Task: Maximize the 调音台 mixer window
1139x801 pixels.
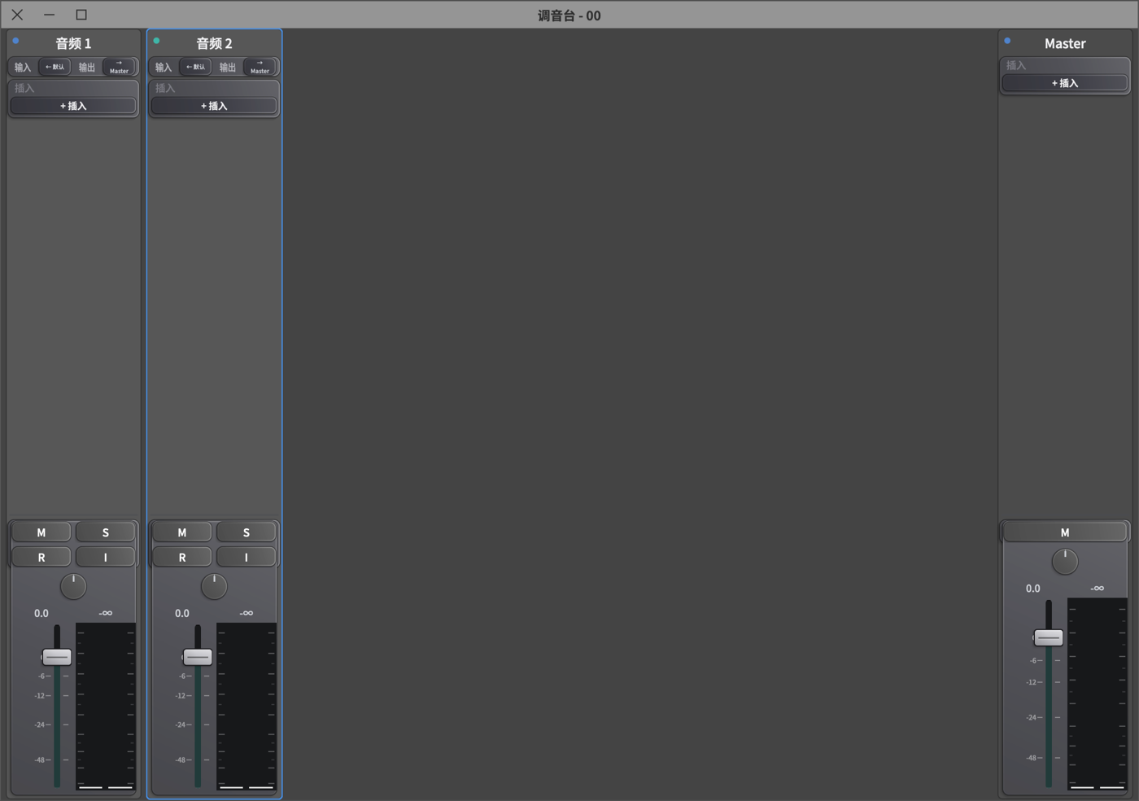Action: (81, 15)
